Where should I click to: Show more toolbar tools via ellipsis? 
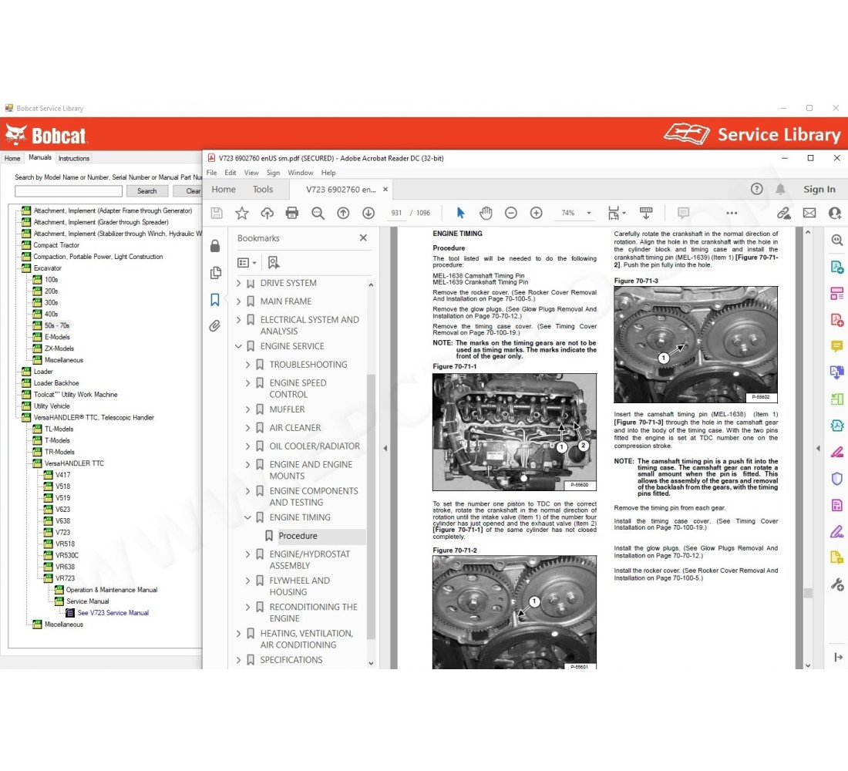click(x=732, y=213)
